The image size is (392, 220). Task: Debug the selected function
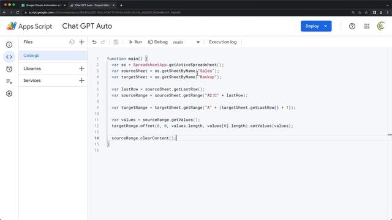coord(158,42)
